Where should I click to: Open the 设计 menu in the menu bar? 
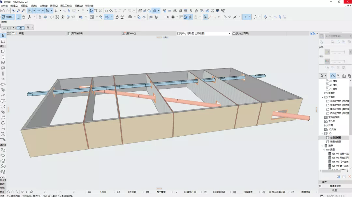pos(34,6)
